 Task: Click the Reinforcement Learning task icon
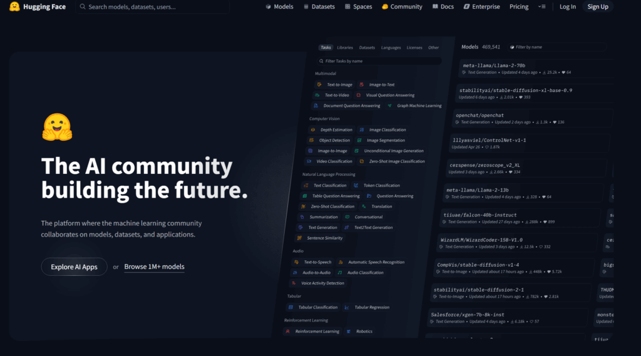coord(288,332)
